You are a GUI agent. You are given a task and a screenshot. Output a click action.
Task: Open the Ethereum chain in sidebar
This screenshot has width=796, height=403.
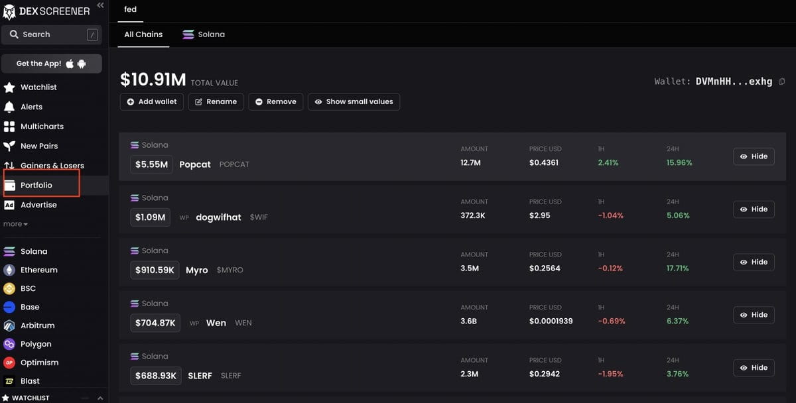coord(38,270)
